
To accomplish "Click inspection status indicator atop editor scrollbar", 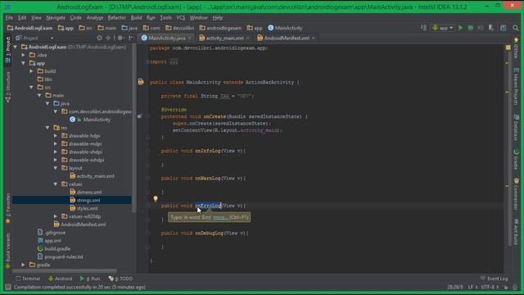I will click(x=508, y=48).
